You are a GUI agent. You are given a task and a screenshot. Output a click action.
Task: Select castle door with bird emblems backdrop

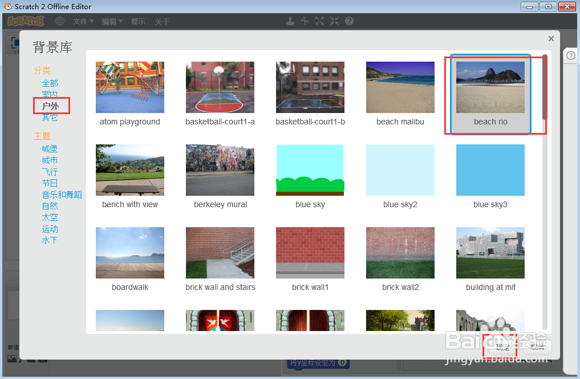(x=220, y=321)
